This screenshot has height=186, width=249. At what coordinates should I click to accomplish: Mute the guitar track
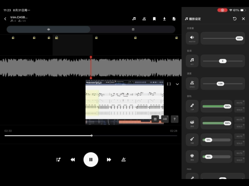point(240,136)
